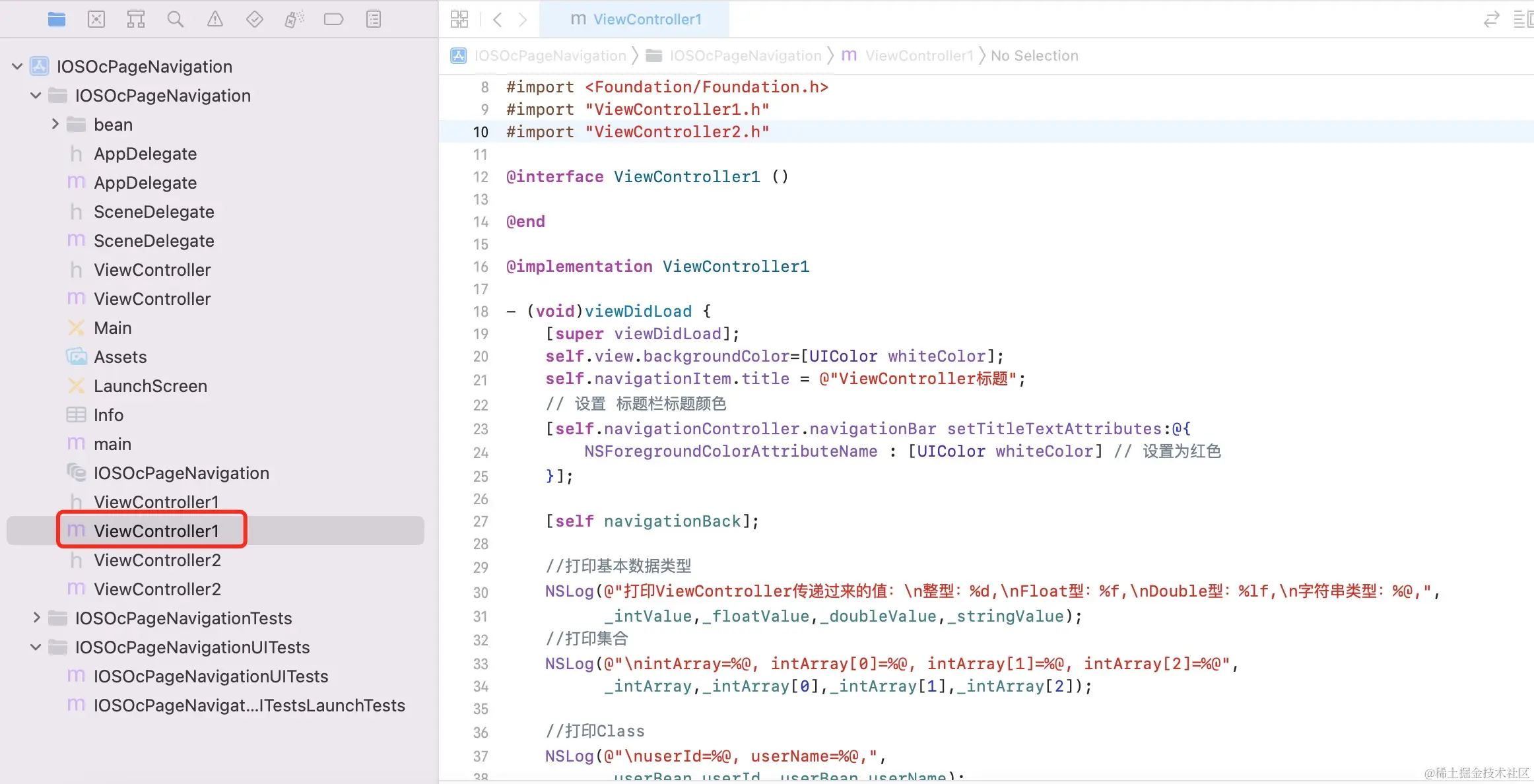
Task: Collapse the IOSOcPageNavigationUITests folder
Action: click(x=36, y=647)
